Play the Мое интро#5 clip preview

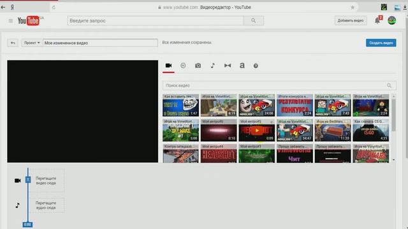257,130
